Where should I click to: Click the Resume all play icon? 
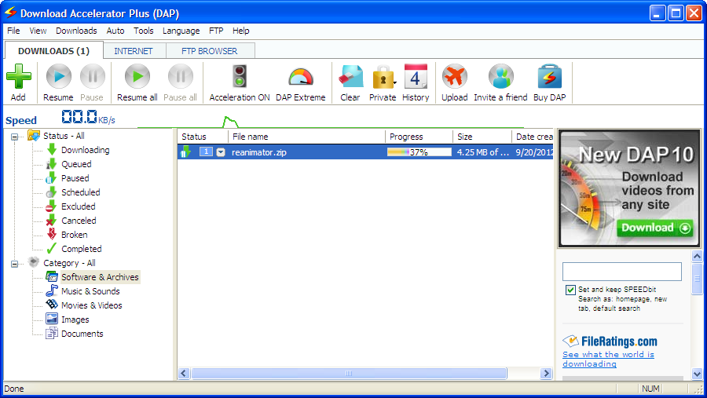coord(137,77)
